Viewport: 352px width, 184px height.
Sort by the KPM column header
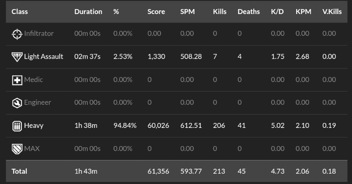click(x=303, y=12)
